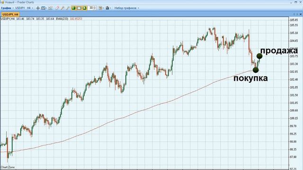
Task: Open the График menu
Action: [6, 8]
